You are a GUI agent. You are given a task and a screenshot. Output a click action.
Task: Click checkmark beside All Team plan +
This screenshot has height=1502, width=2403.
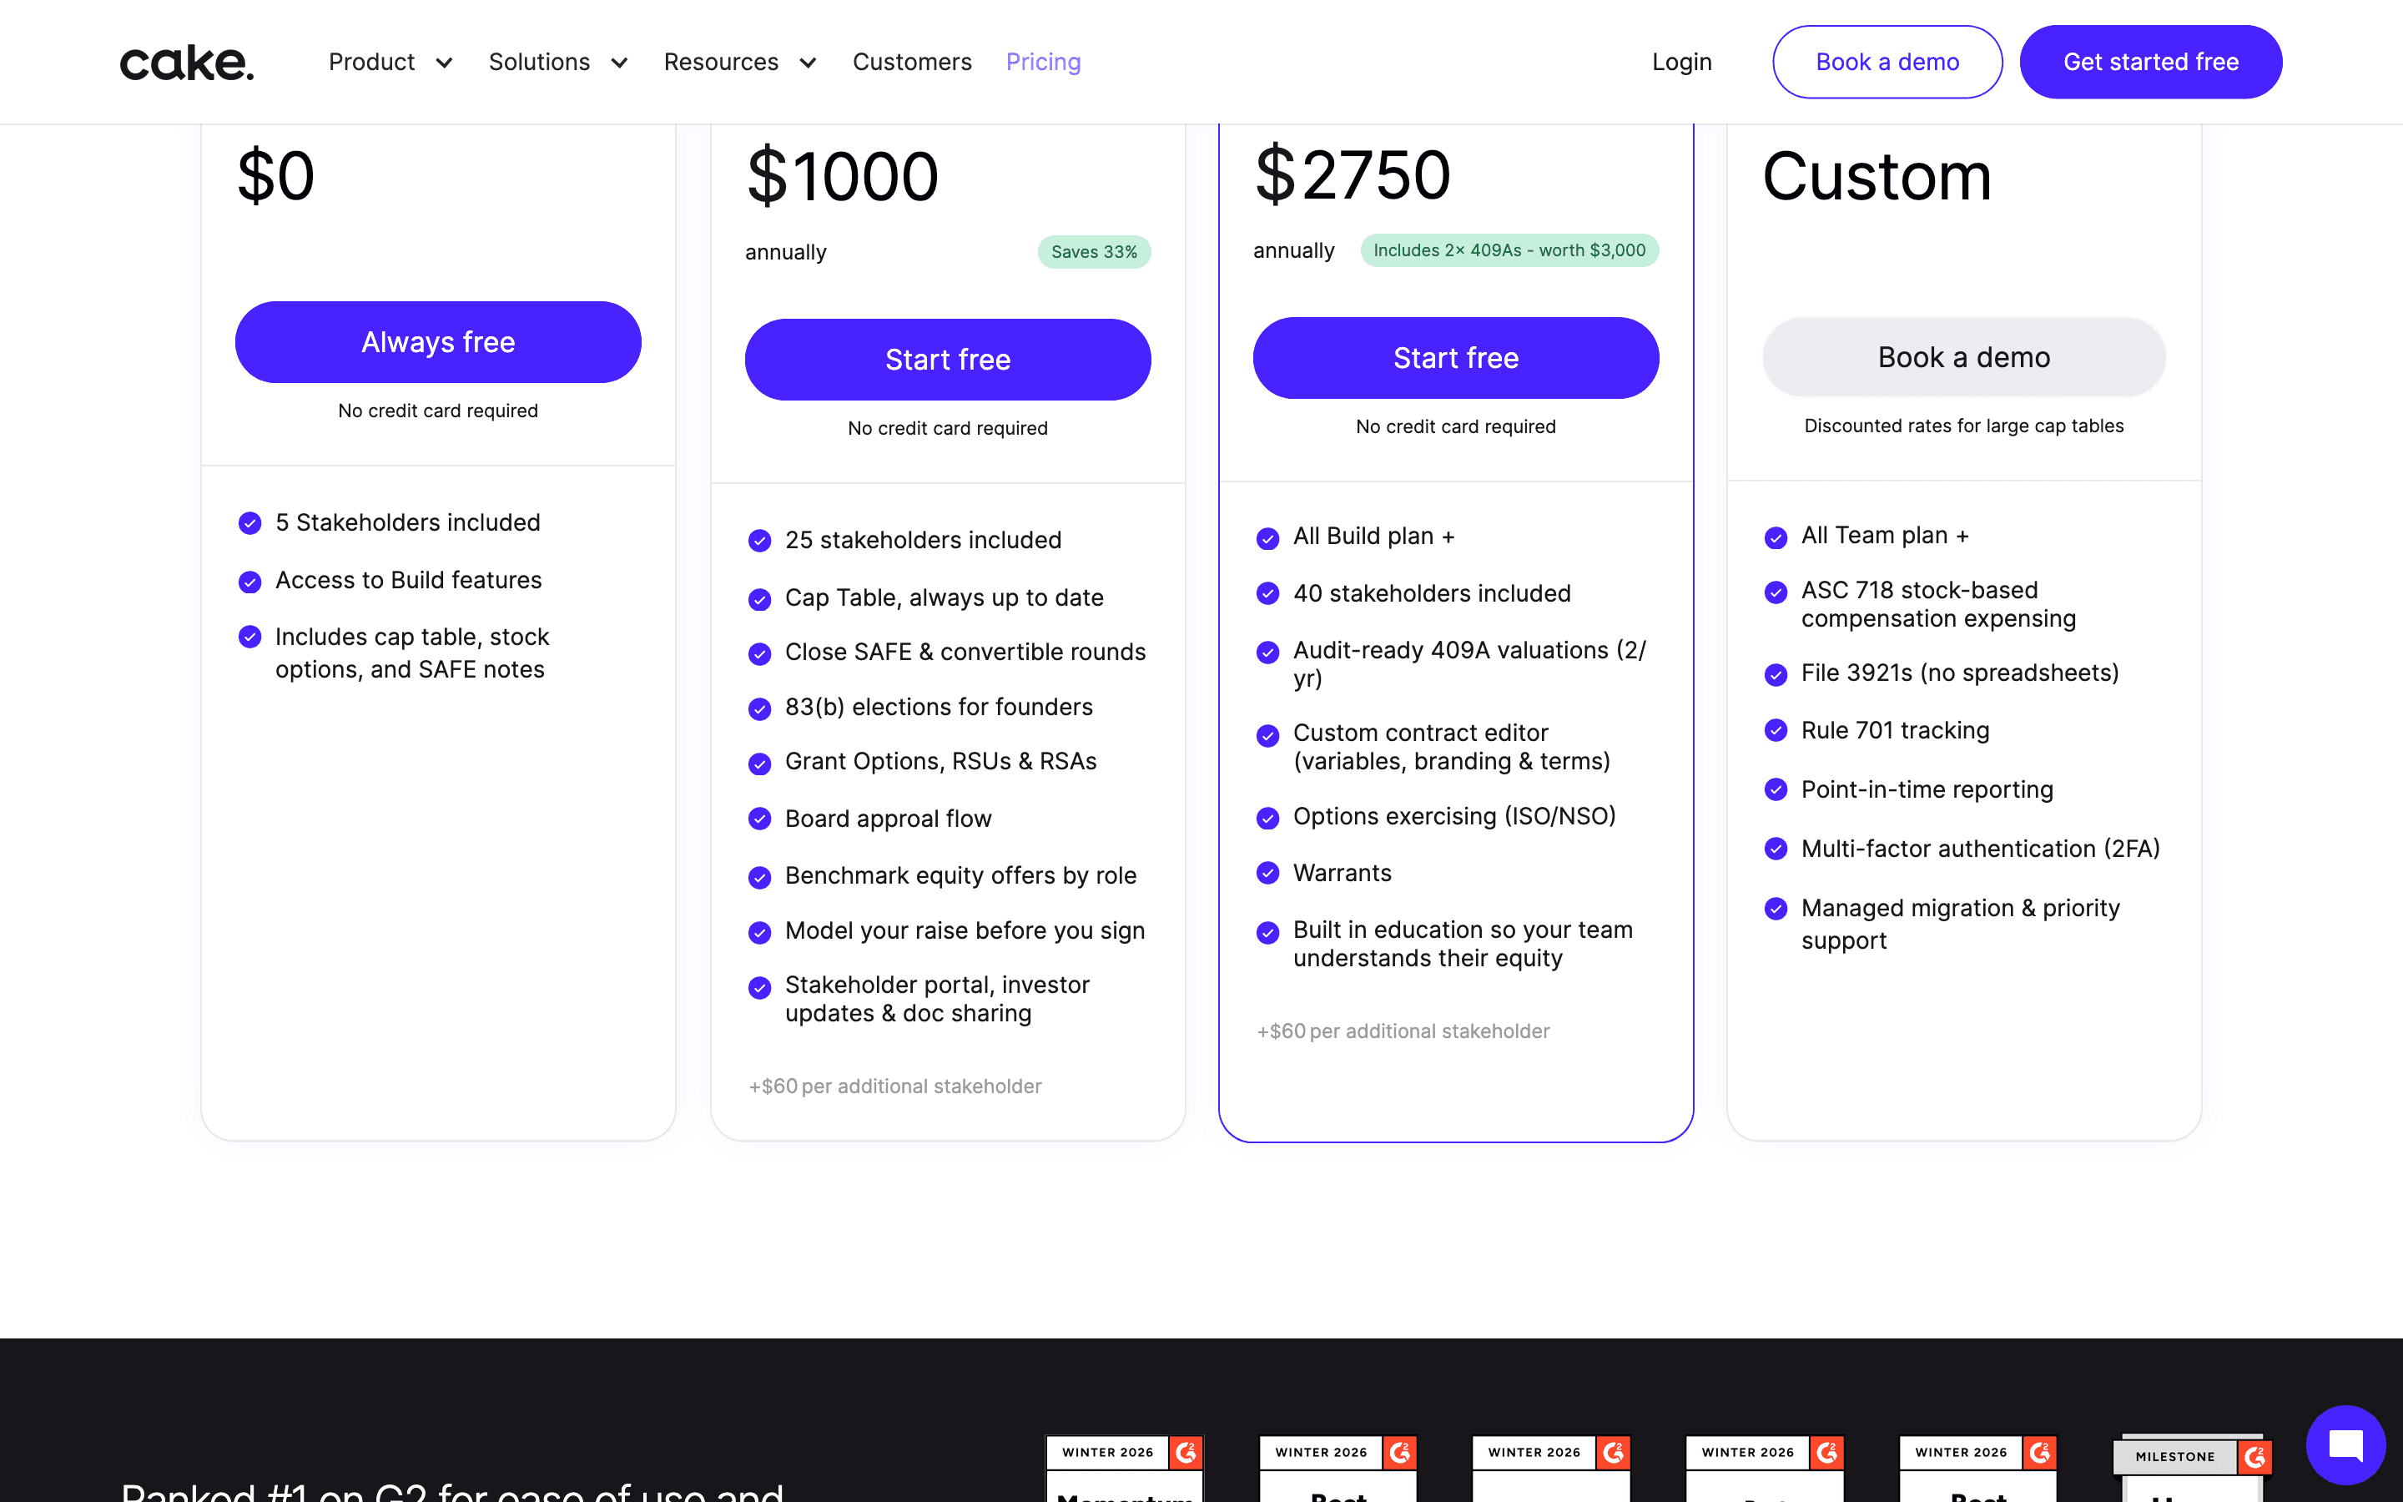point(1776,537)
